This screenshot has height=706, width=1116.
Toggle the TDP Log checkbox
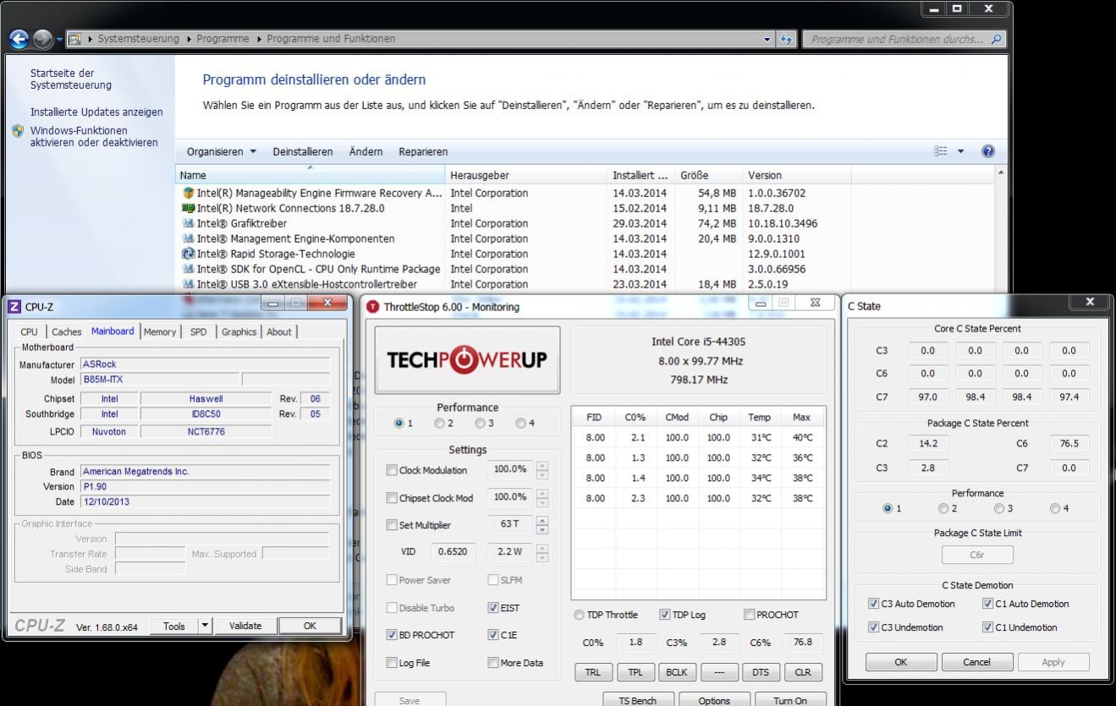665,615
